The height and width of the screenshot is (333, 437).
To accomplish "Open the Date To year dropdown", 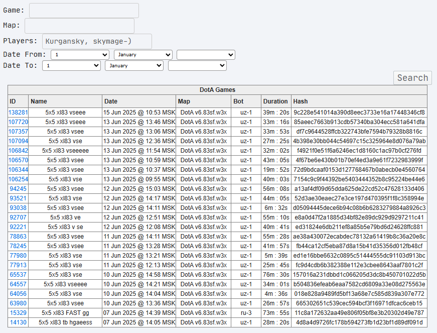I will [197, 66].
